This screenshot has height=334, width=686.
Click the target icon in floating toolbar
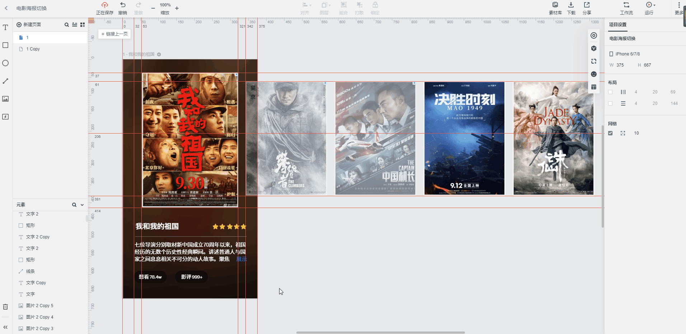(594, 35)
